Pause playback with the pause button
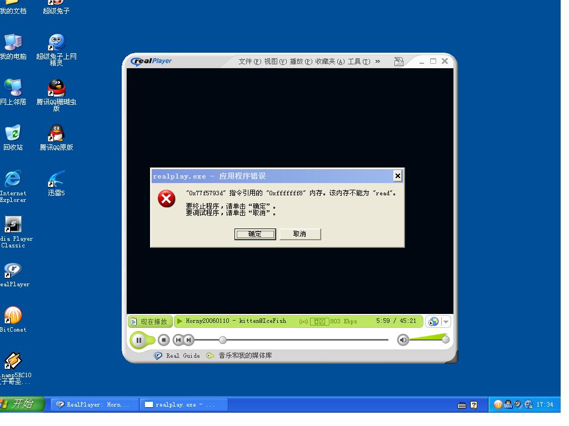Viewport: 569px width, 426px height. click(x=139, y=340)
